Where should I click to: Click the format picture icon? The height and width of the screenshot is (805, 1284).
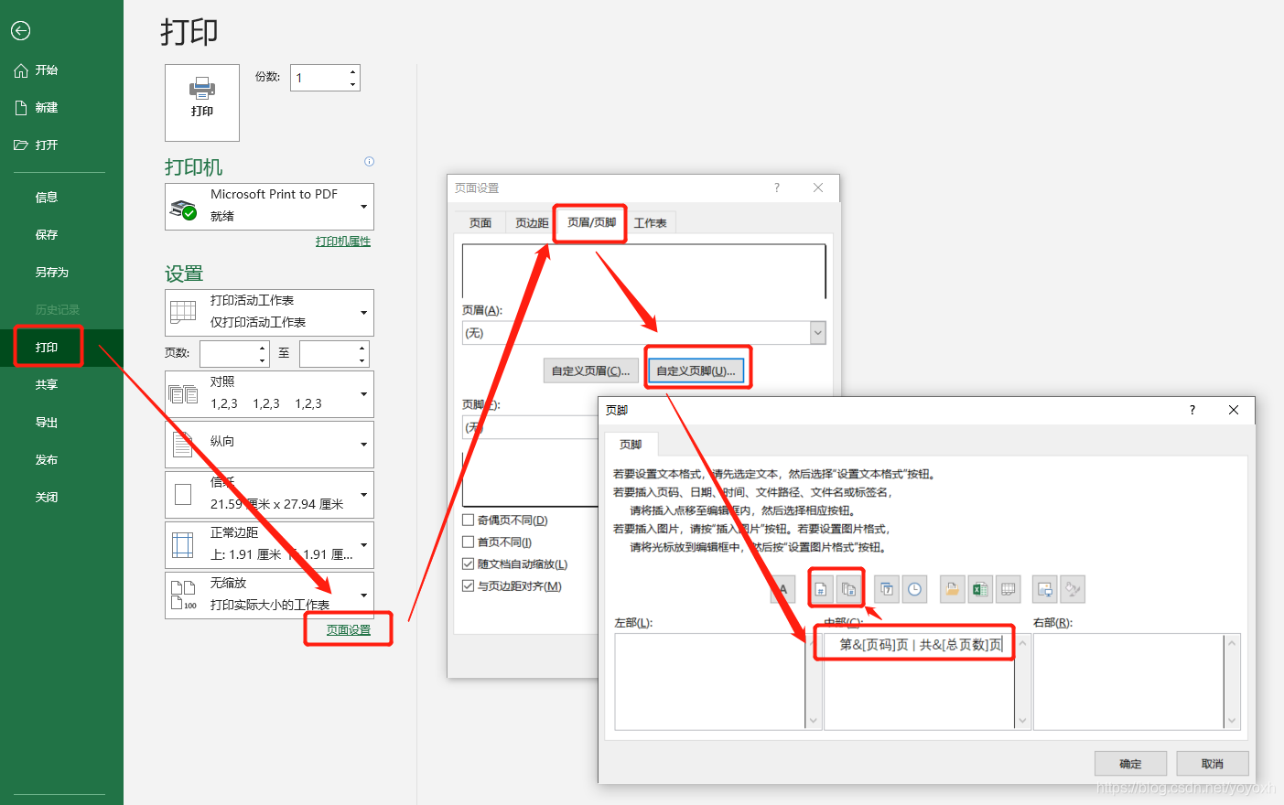1074,589
